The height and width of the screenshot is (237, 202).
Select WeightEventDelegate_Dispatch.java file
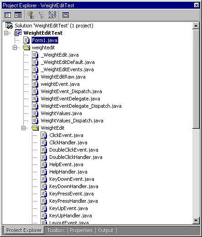point(81,106)
